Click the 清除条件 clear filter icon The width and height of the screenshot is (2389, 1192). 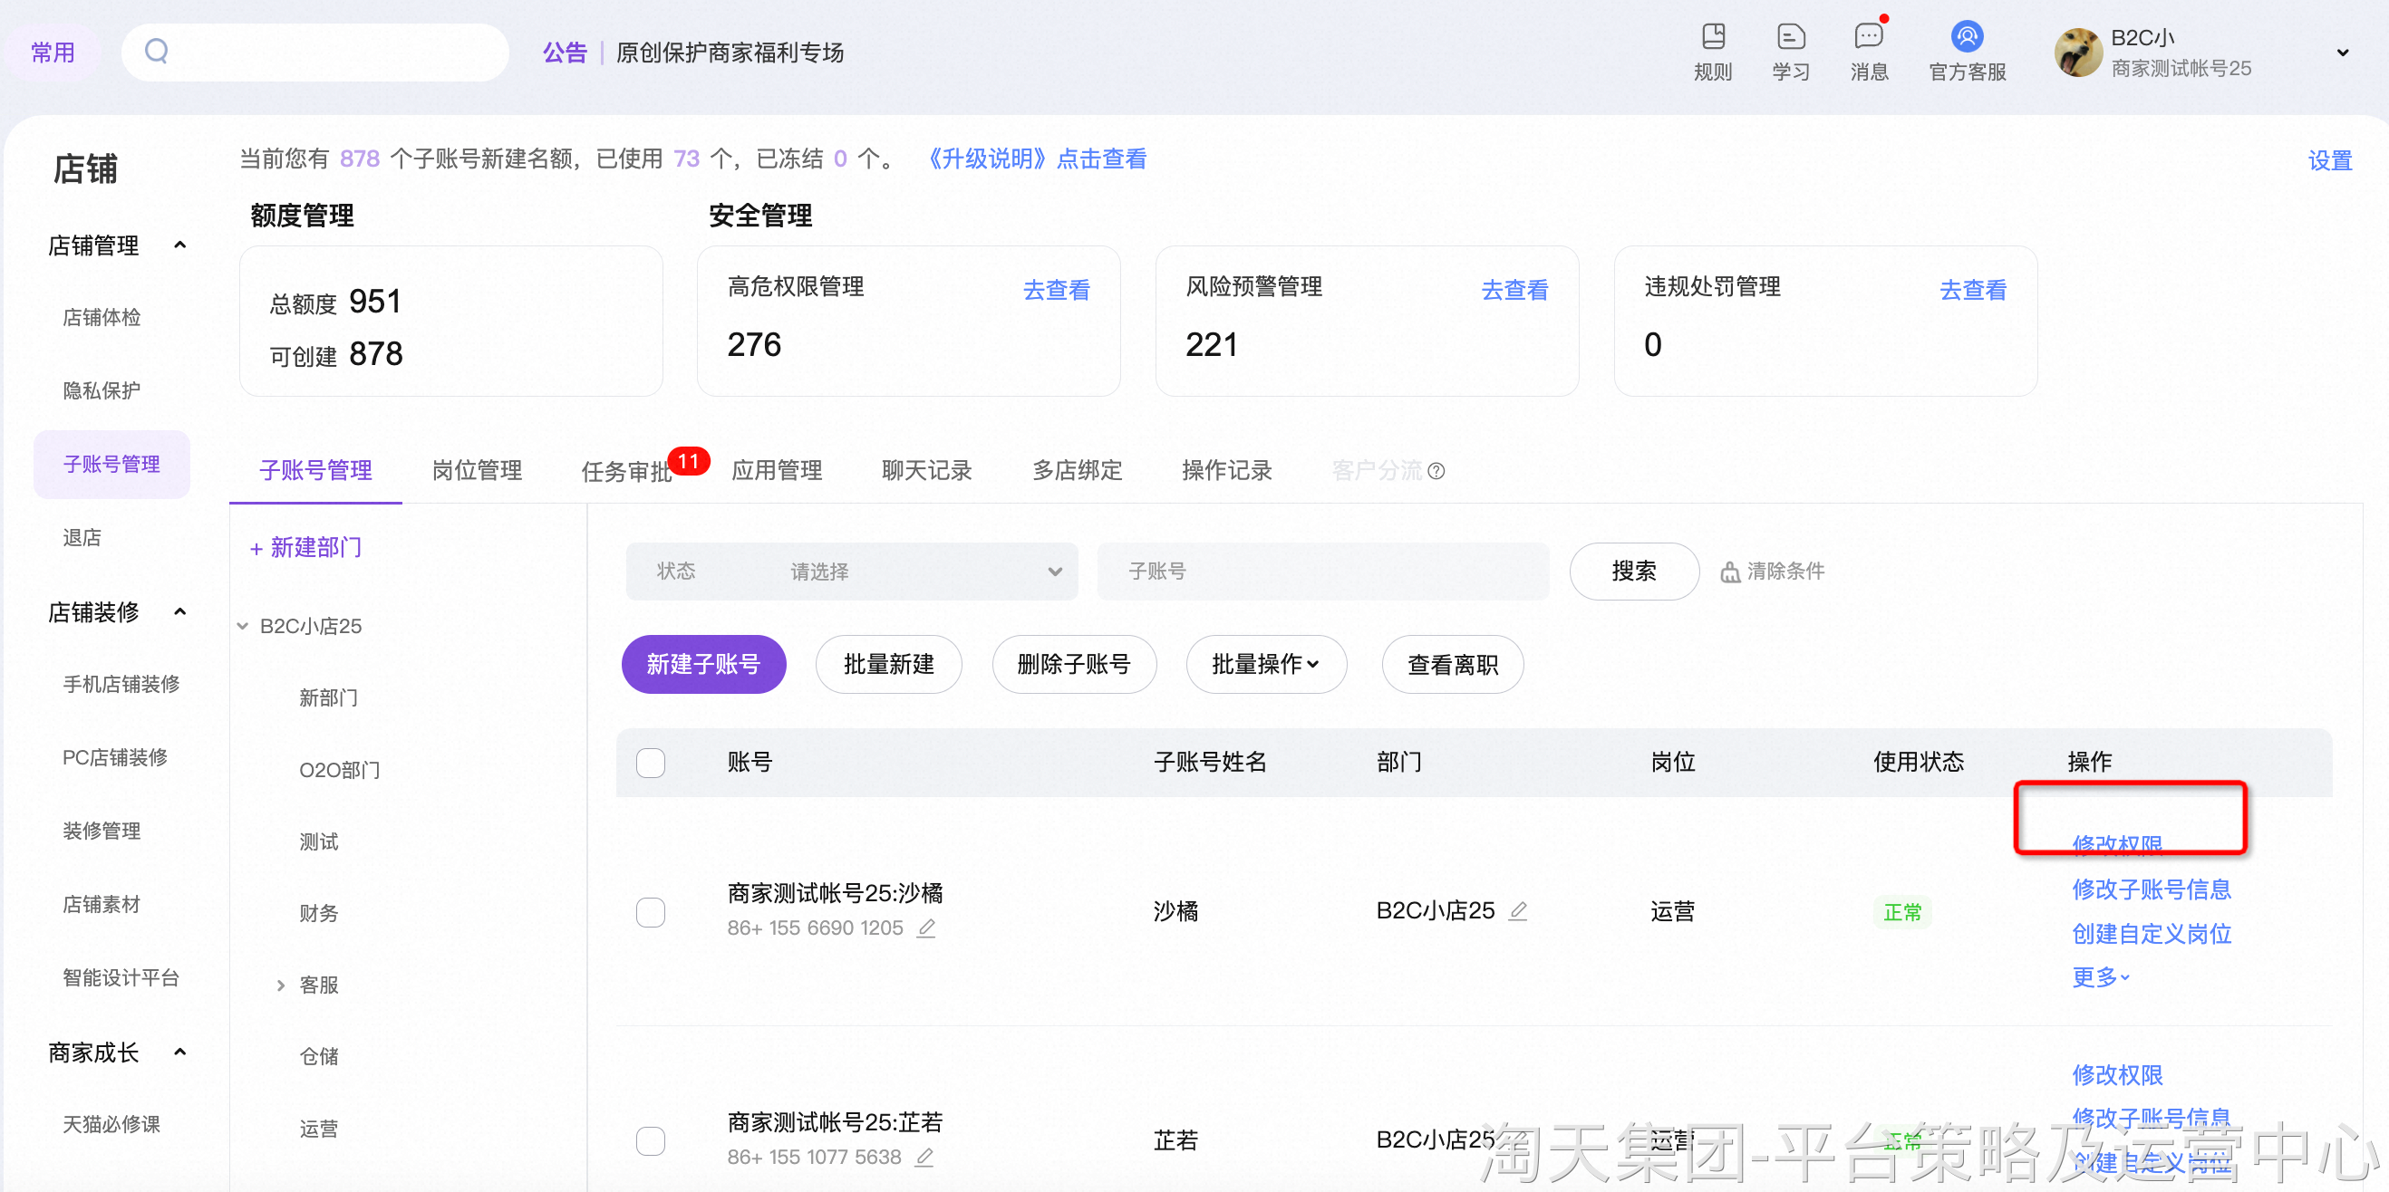click(1729, 572)
